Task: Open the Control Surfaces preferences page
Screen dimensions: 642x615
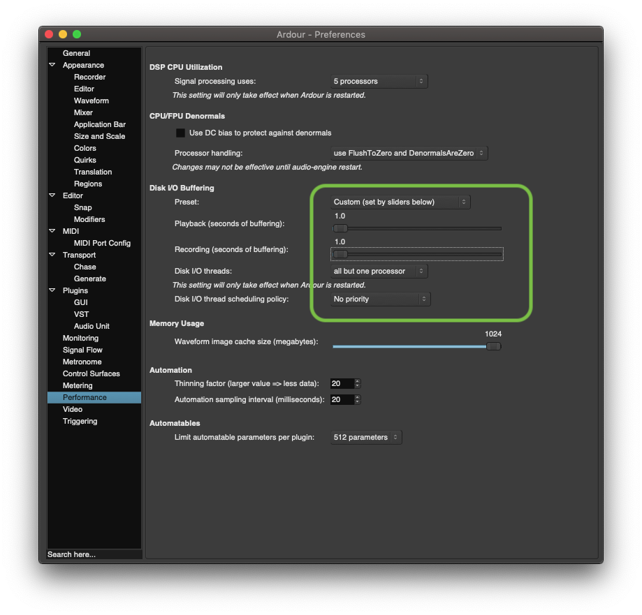Action: [x=91, y=373]
